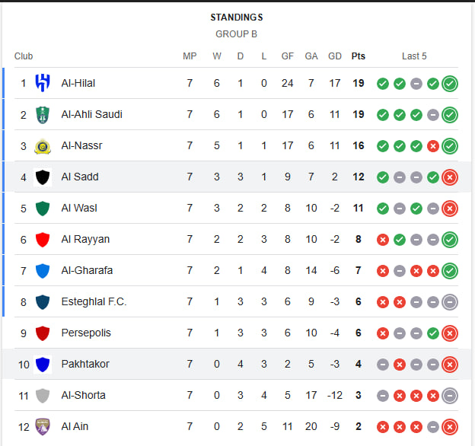
Task: Click the Al Wasl green shield icon
Action: 43,208
